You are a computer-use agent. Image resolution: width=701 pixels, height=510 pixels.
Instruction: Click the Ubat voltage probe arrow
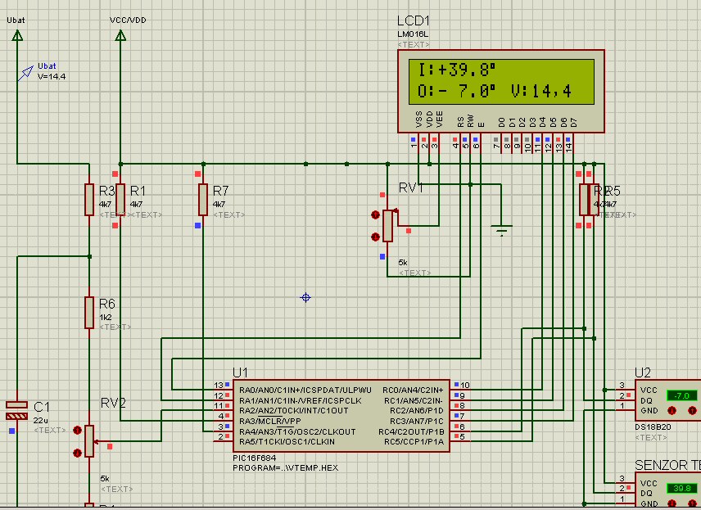pos(27,74)
